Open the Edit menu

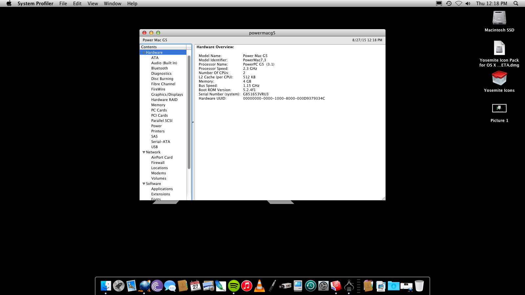click(77, 4)
